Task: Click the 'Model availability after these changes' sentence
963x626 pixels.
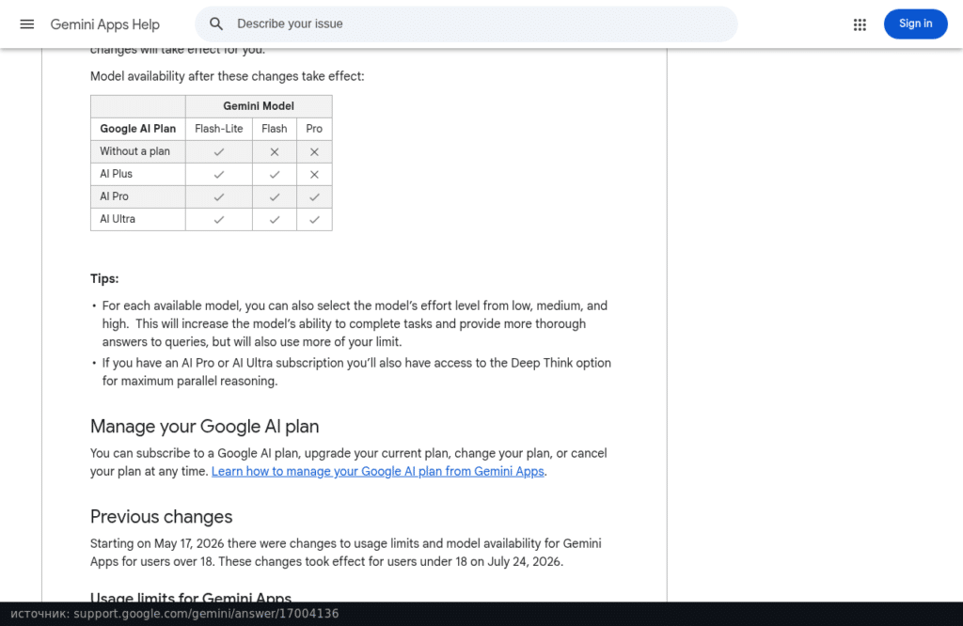Action: tap(228, 77)
